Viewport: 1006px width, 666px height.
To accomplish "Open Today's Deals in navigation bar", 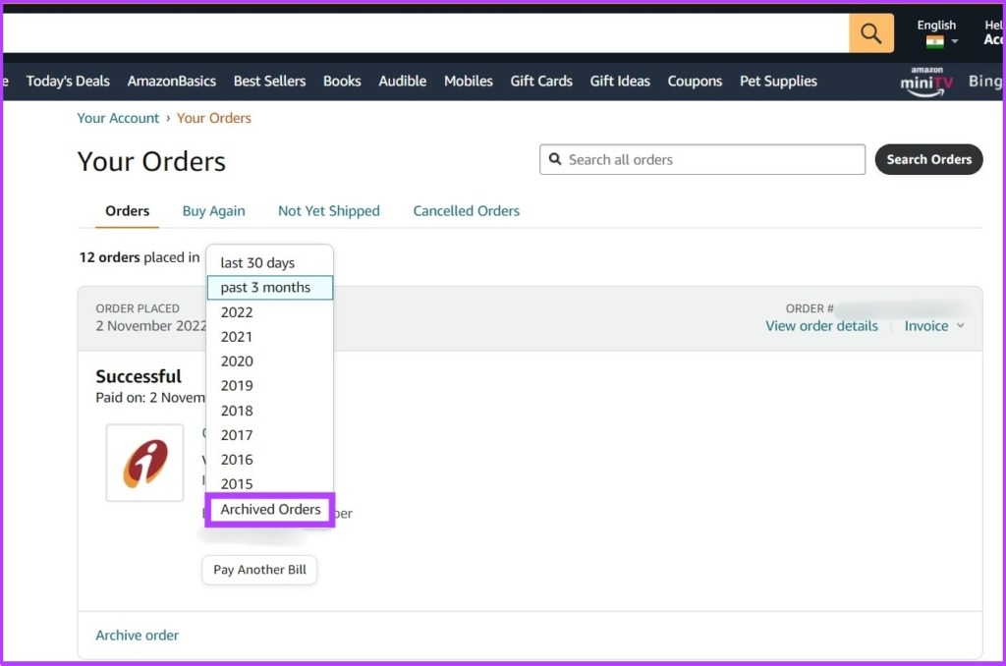I will click(68, 82).
